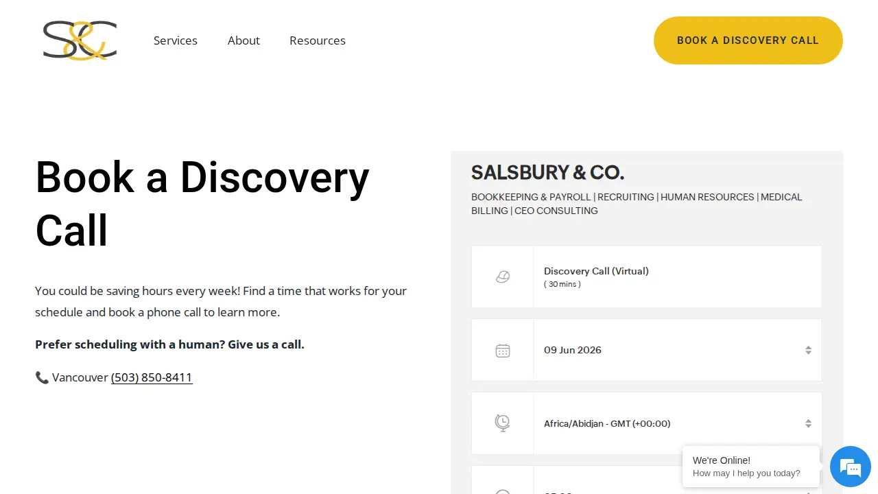Image resolution: width=878 pixels, height=494 pixels.
Task: Click the globe clock icon beside the time zone
Action: click(x=503, y=423)
